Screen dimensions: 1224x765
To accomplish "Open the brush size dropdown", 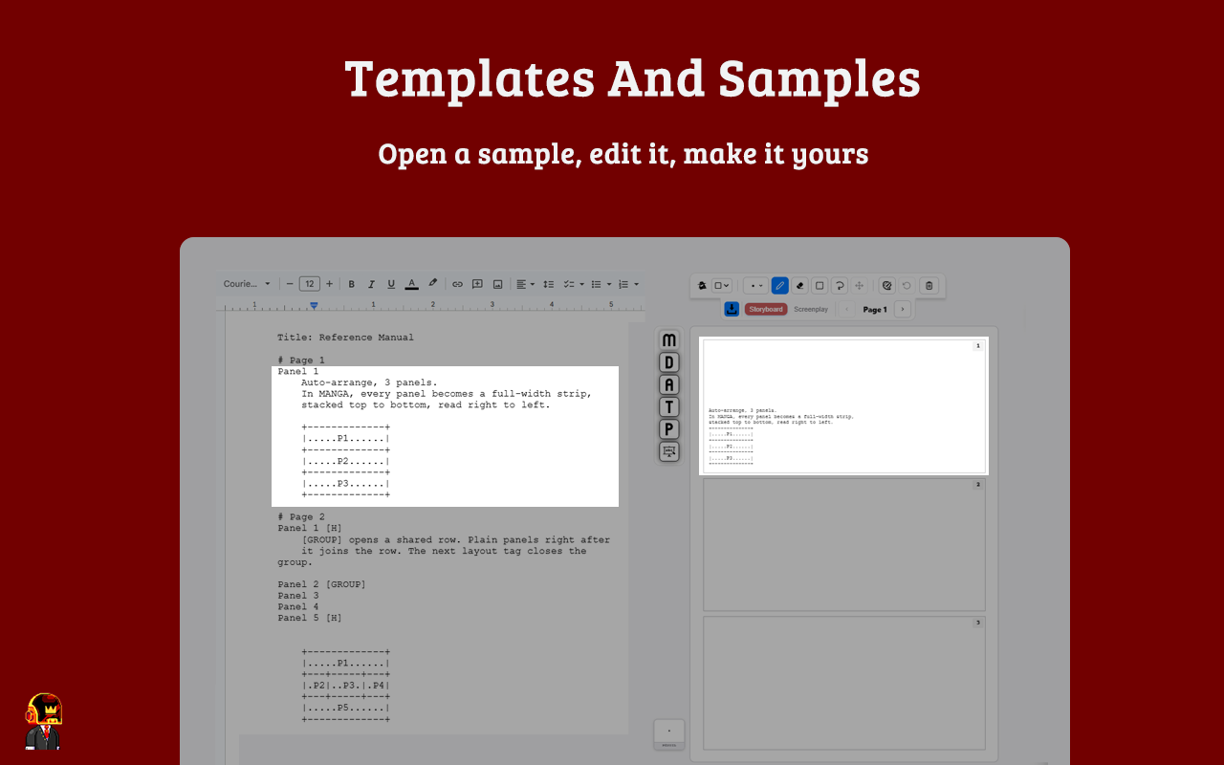I will tap(756, 285).
